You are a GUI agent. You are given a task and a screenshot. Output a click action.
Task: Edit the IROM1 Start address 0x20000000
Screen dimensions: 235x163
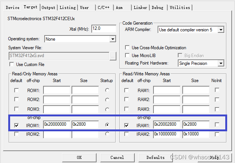click(x=57, y=125)
